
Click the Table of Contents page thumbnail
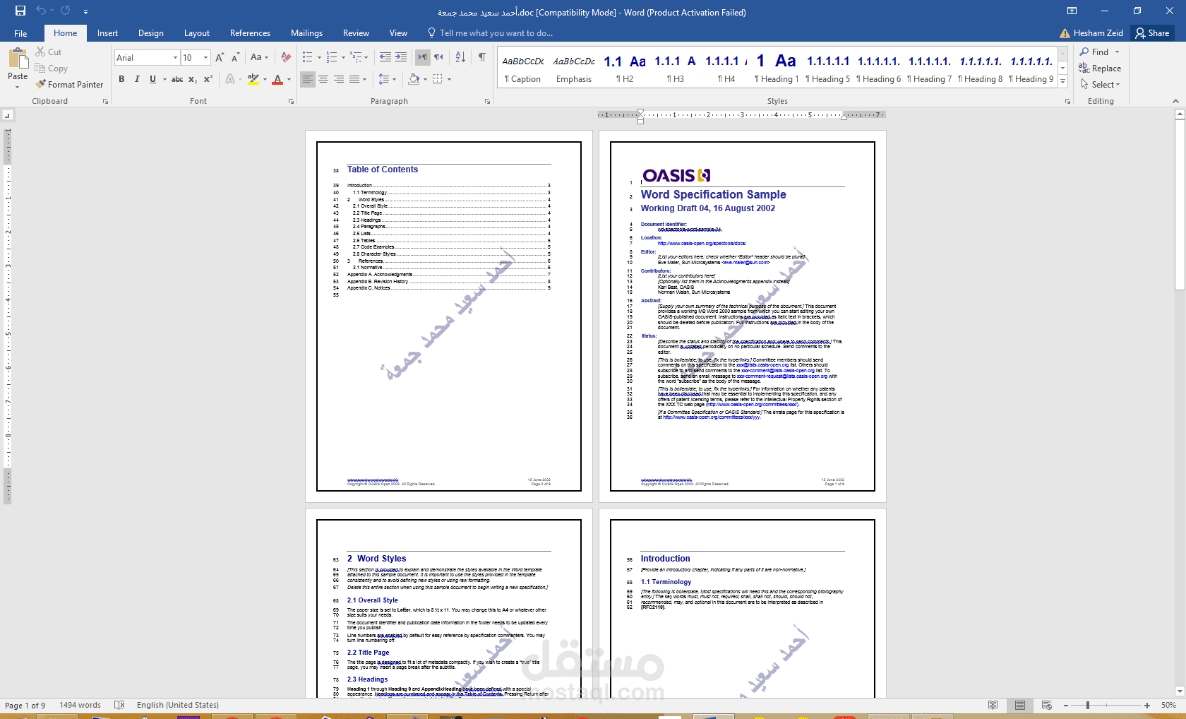click(449, 316)
